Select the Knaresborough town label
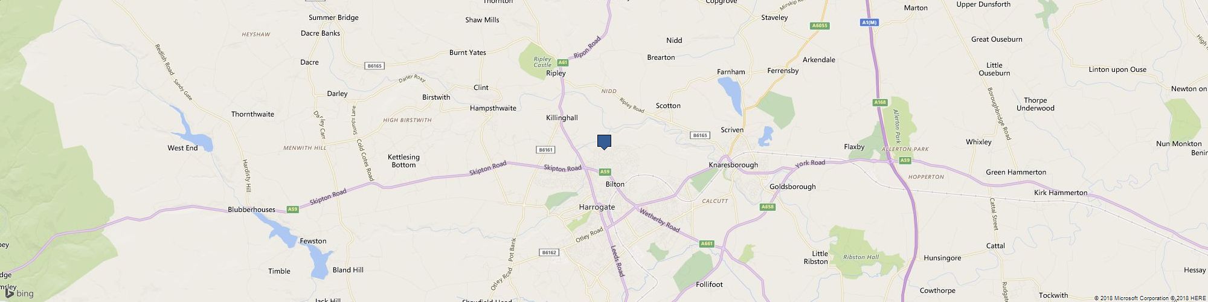1208x302 pixels. pos(733,165)
